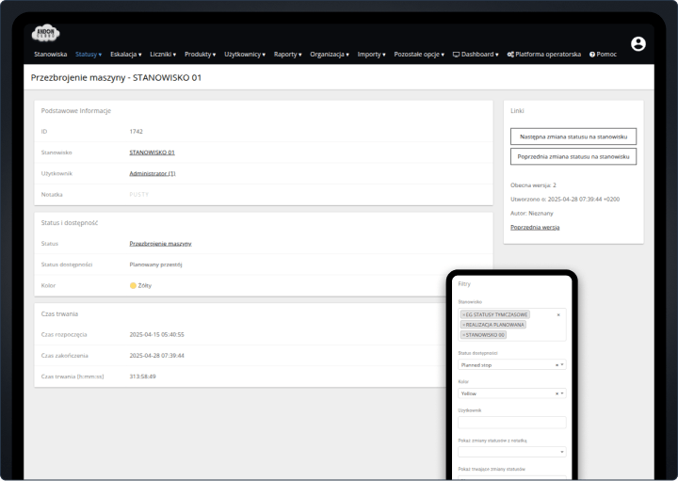Screen dimensions: 678x481
Task: Follow the Przezbrojenie maszyny status link
Action: [160, 244]
